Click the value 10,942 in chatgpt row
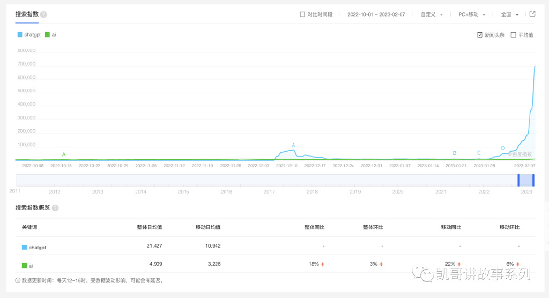Viewport: 549px width, 298px height. pos(213,246)
